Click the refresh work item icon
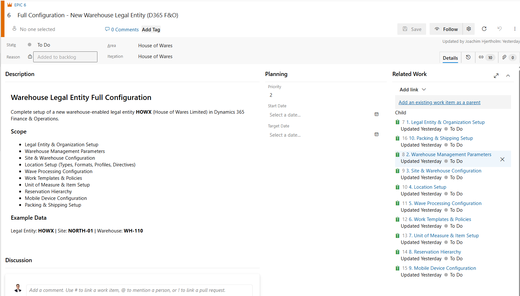 click(484, 29)
